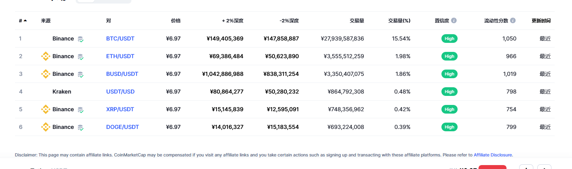
Task: Click the info icon beside 流动性分数
Action: click(x=513, y=20)
